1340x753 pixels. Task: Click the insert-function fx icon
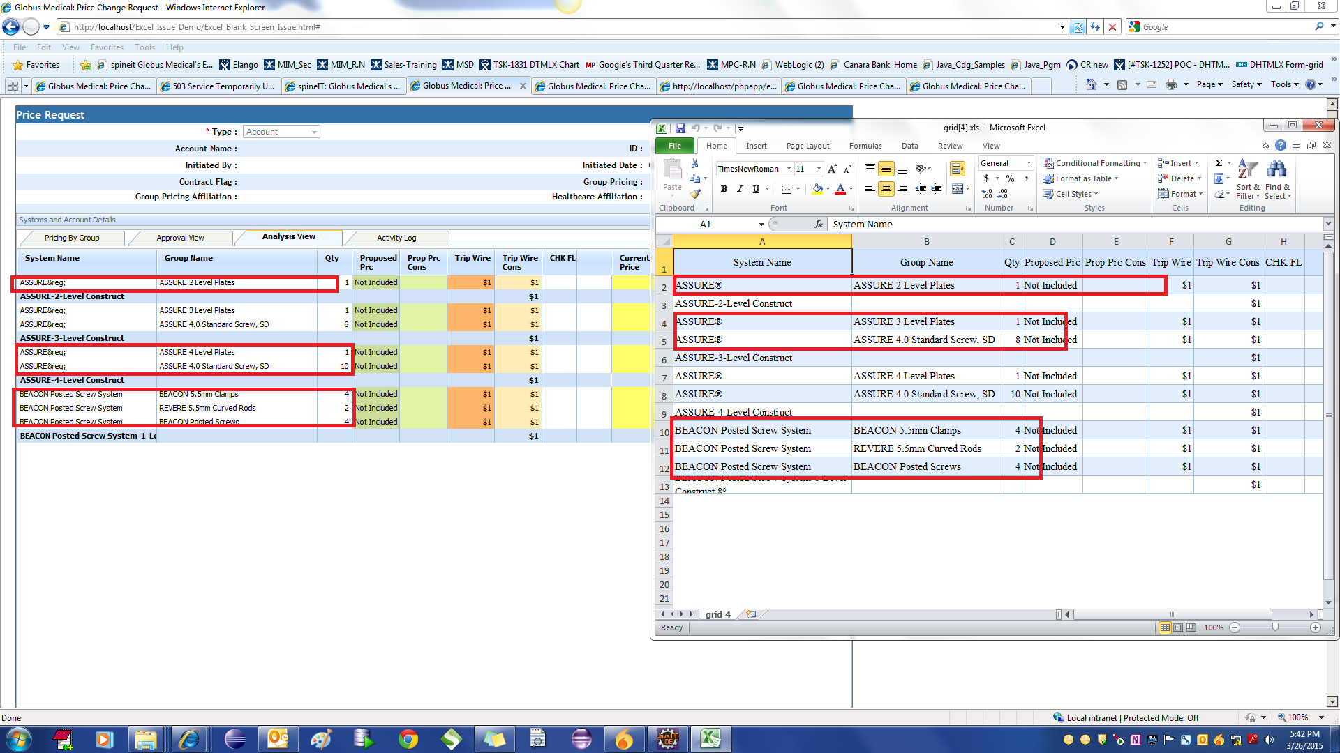[819, 224]
